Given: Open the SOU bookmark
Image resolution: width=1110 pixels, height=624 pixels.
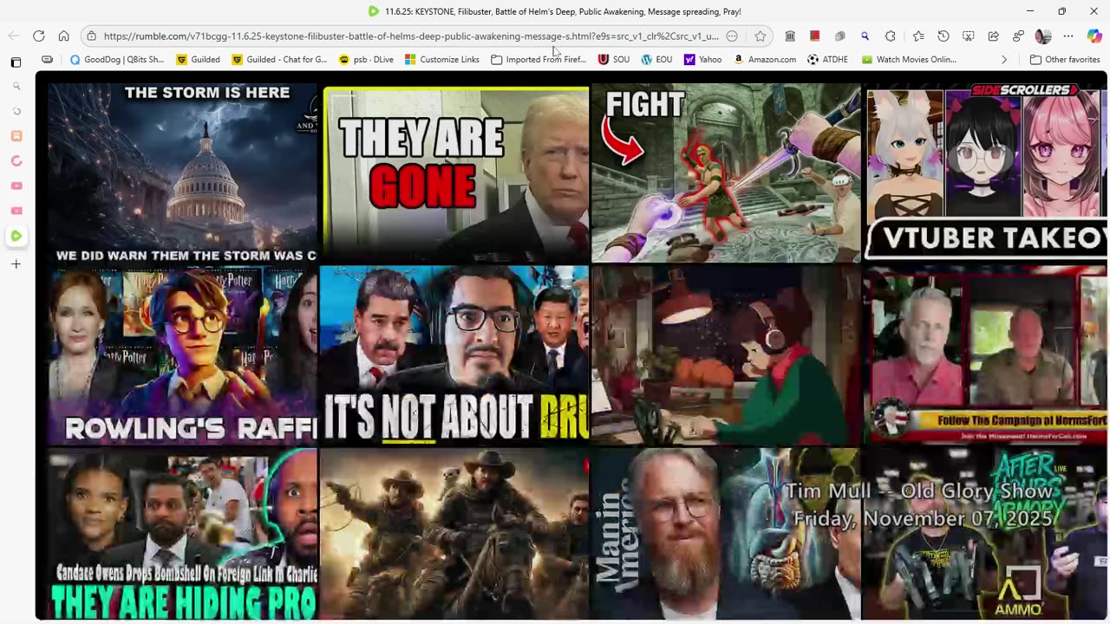Looking at the screenshot, I should click(x=614, y=60).
